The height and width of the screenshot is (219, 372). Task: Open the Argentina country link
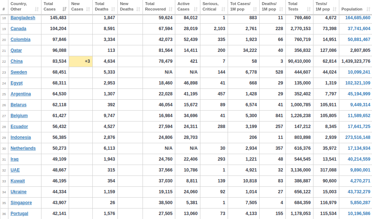pyautogui.click(x=21, y=94)
